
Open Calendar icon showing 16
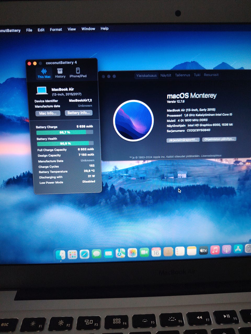point(156,252)
